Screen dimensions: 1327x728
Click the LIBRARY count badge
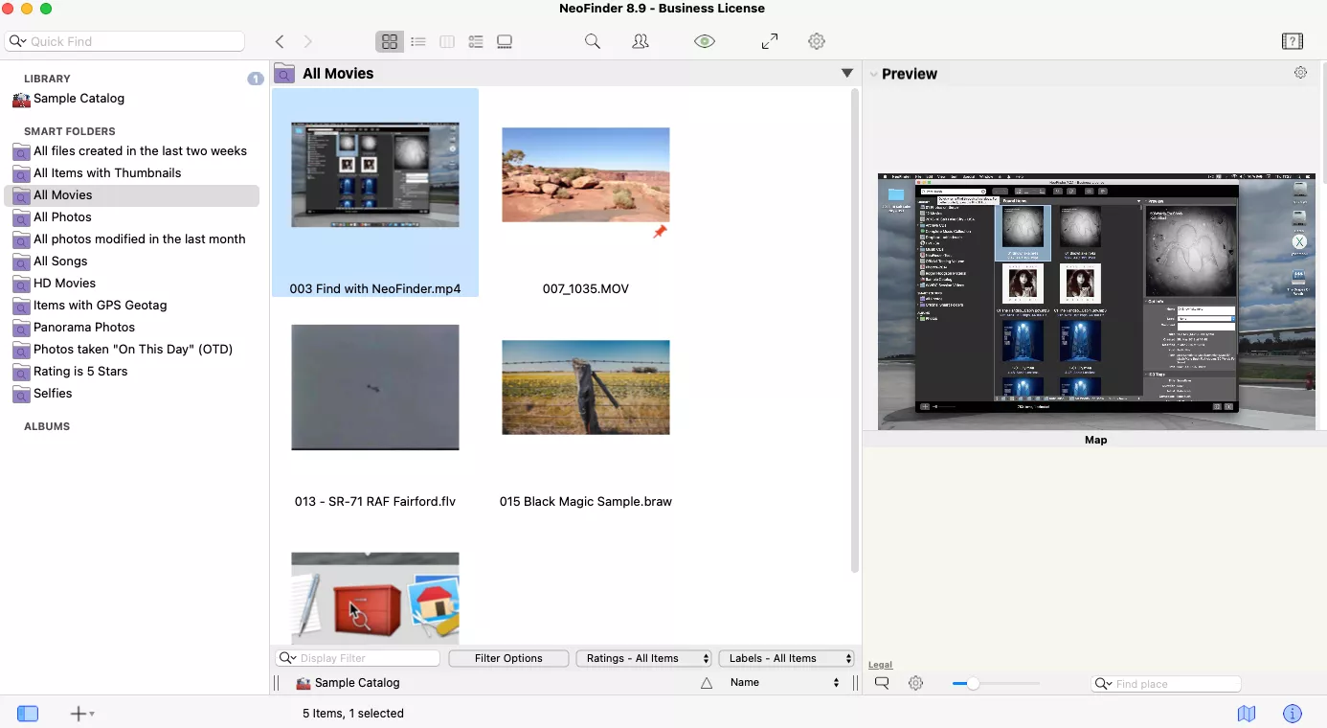[x=256, y=79]
